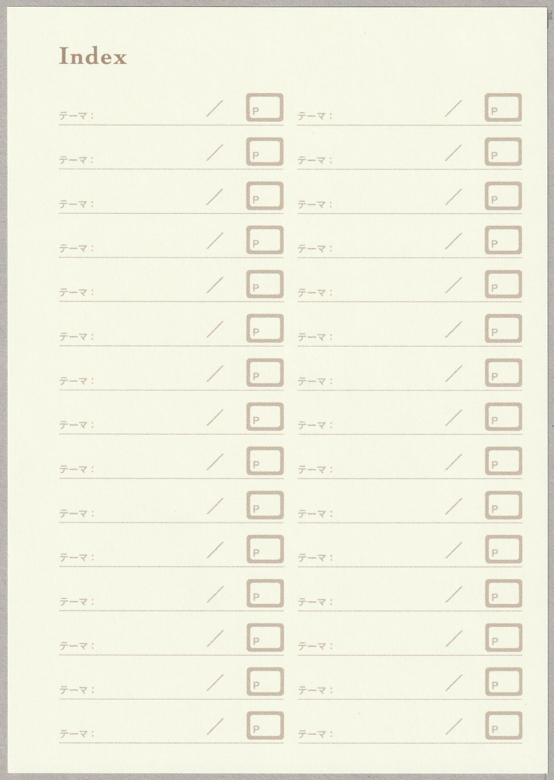Click the seventh left-column テーマ label
The image size is (554, 780).
pos(77,382)
